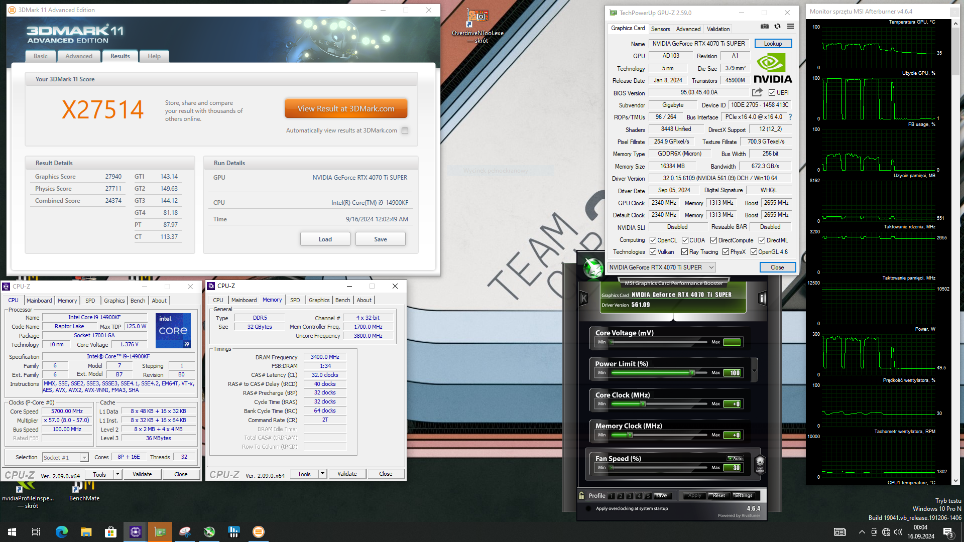Click the Afterburner profile lock icon
The height and width of the screenshot is (542, 964).
pos(581,495)
